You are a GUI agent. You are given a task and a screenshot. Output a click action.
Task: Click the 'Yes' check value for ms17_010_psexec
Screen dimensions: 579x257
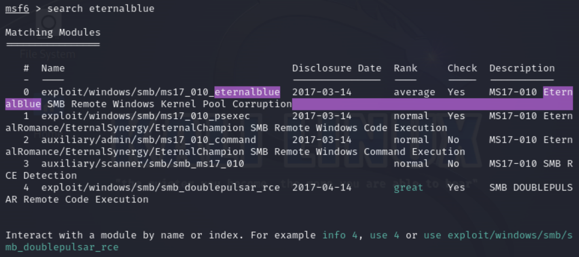[x=456, y=116]
